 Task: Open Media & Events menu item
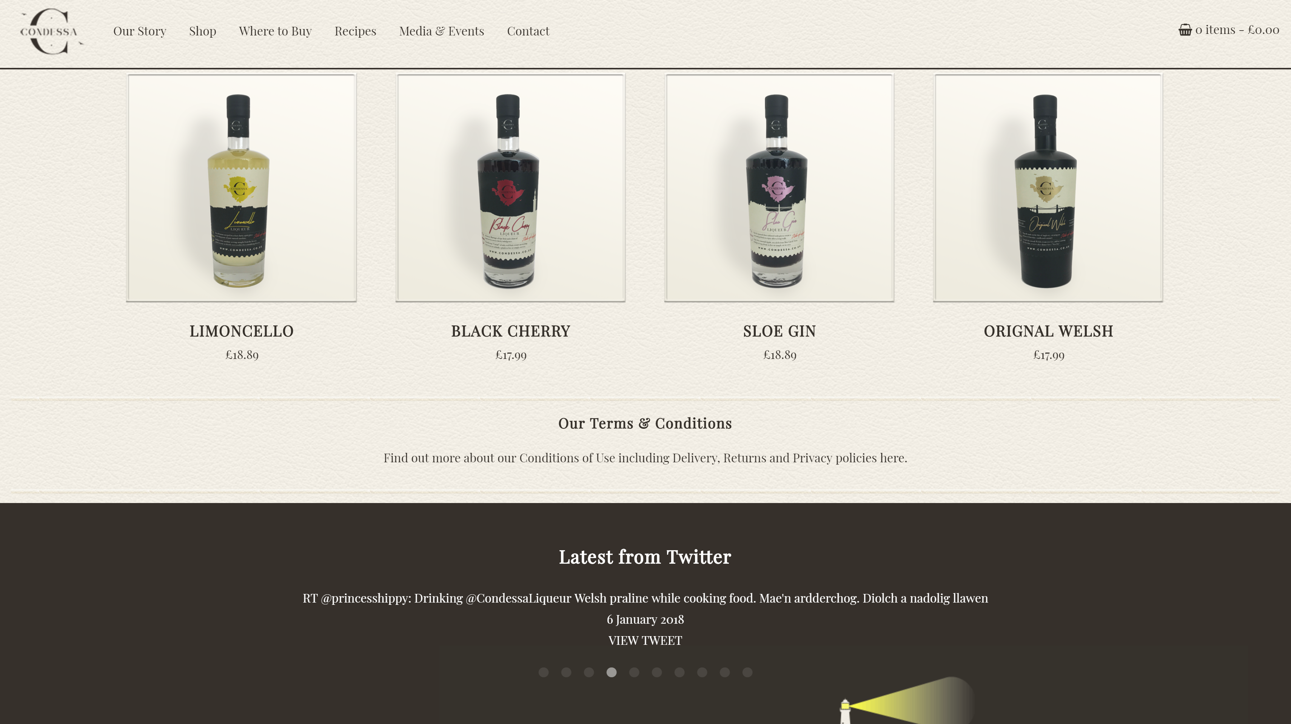pos(442,31)
